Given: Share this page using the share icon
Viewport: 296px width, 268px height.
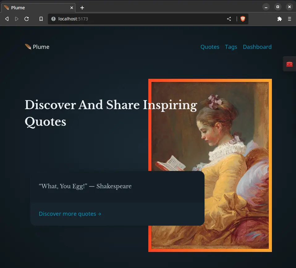Looking at the screenshot, I should [x=229, y=19].
